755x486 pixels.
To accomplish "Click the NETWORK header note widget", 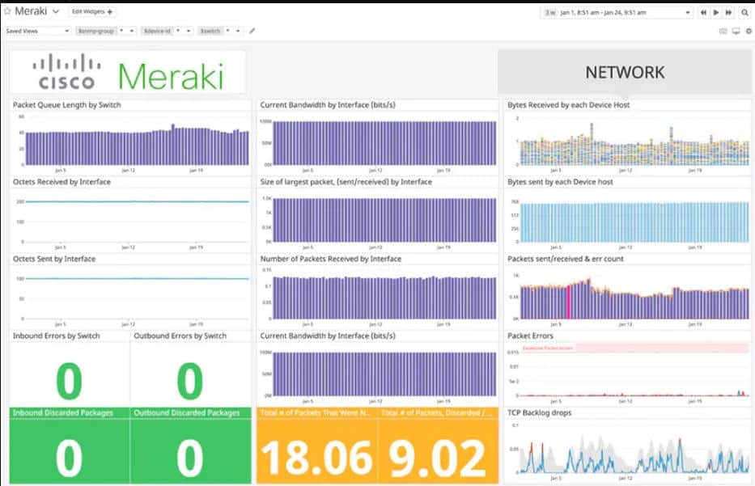I will 625,72.
